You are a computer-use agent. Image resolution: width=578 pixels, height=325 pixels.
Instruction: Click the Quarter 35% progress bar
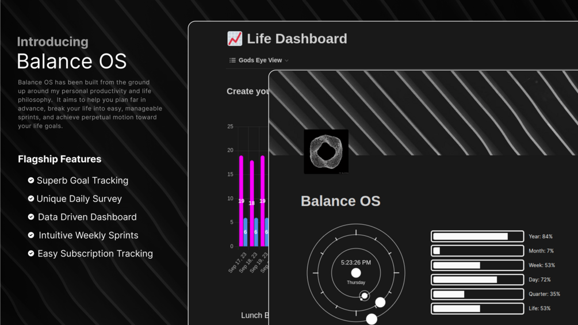(x=477, y=294)
